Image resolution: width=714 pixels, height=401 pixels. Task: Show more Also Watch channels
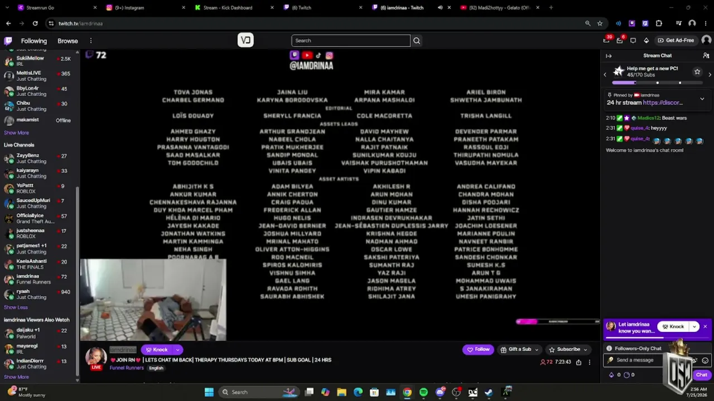16,377
